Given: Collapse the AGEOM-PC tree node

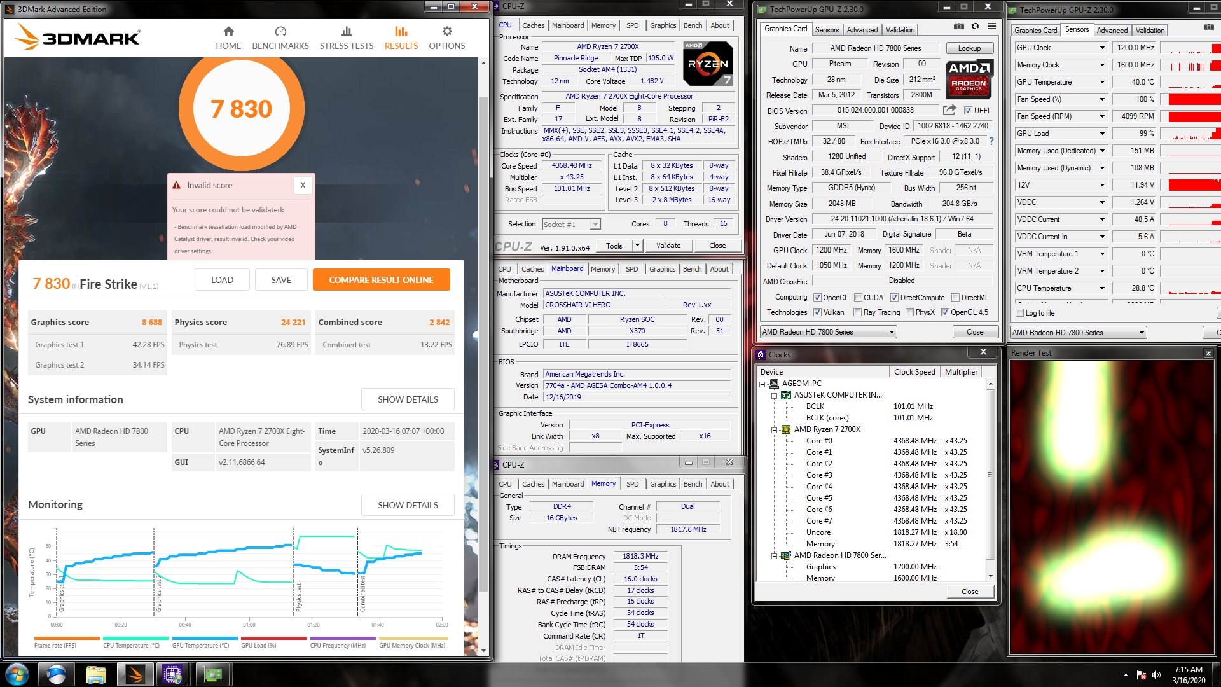Looking at the screenshot, I should coord(762,384).
